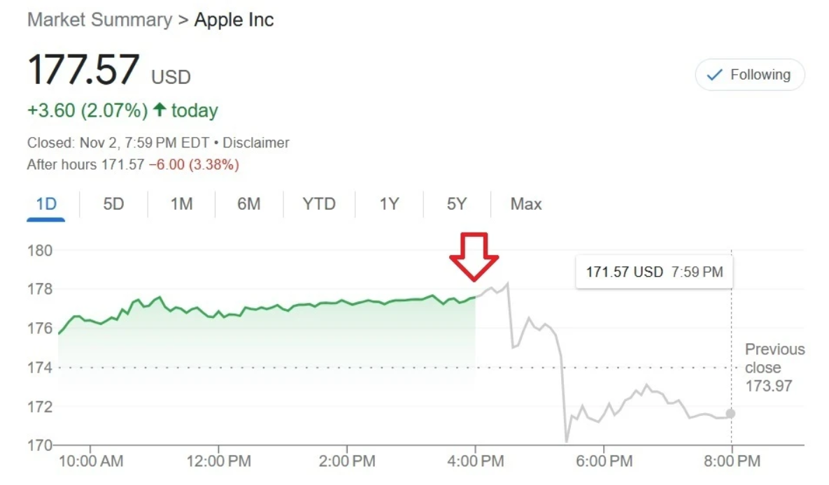Click the 4:00 PM axis marker

475,461
